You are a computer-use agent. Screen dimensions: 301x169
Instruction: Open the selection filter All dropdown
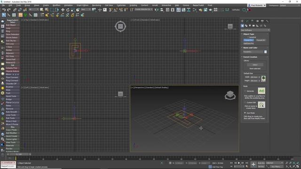(x=33, y=9)
